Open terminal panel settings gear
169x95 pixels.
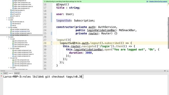tap(165, 71)
